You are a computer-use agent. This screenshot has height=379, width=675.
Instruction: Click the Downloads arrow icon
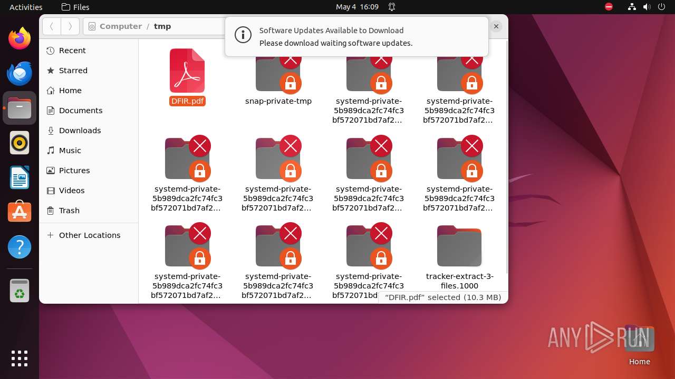pos(51,131)
